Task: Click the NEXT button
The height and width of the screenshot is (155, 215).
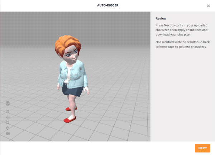Action: [x=202, y=148]
